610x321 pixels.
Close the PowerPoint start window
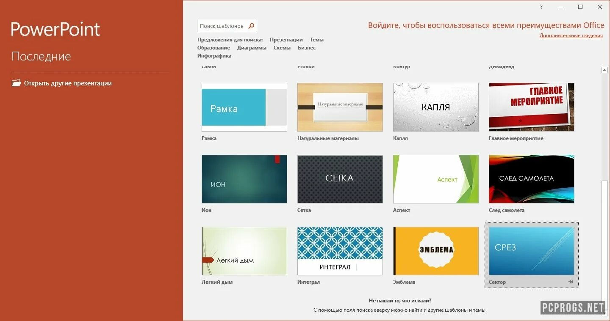pos(600,7)
